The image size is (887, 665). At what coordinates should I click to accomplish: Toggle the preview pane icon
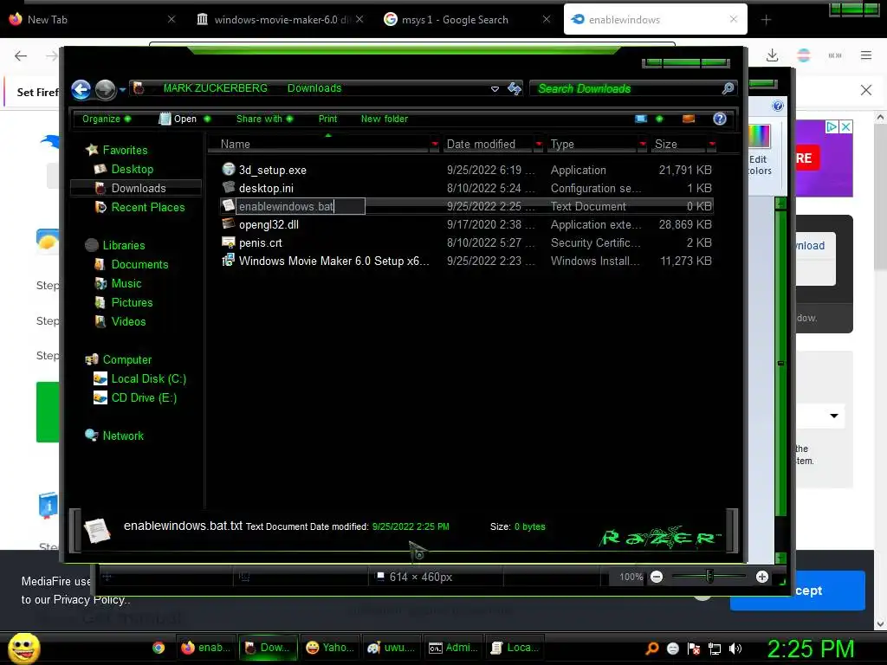click(689, 119)
